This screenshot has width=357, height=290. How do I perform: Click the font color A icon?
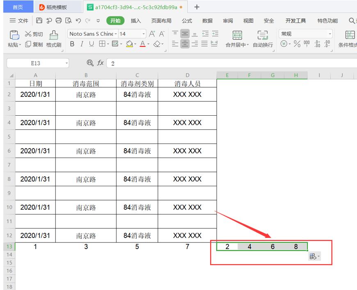click(x=143, y=44)
